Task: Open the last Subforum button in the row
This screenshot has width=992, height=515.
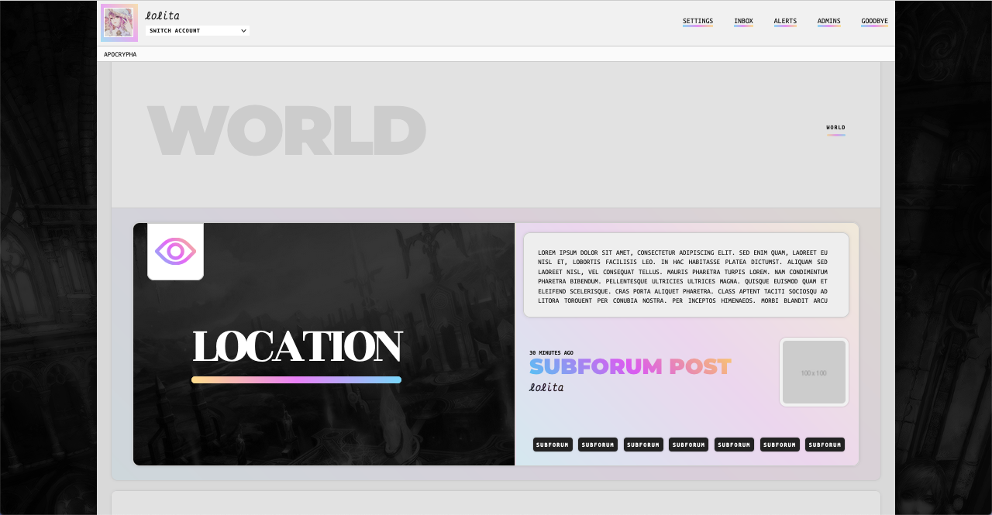Action: click(x=825, y=445)
